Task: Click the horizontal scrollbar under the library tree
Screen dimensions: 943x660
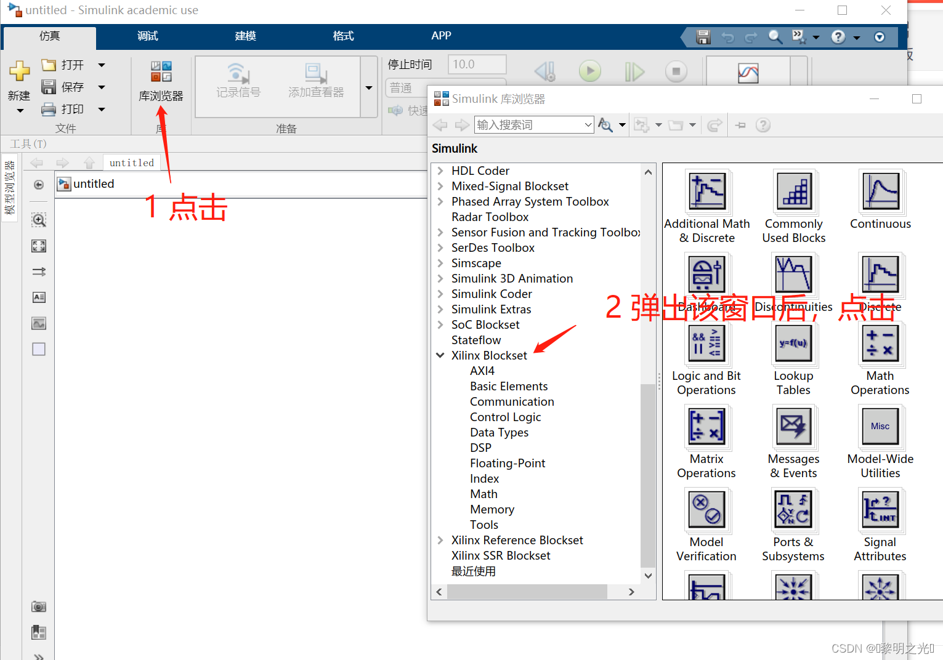Action: point(527,592)
